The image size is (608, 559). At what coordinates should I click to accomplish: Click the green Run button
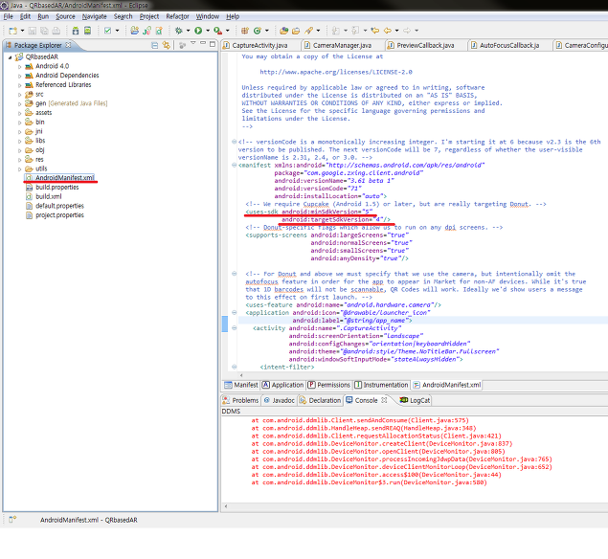pos(198,31)
